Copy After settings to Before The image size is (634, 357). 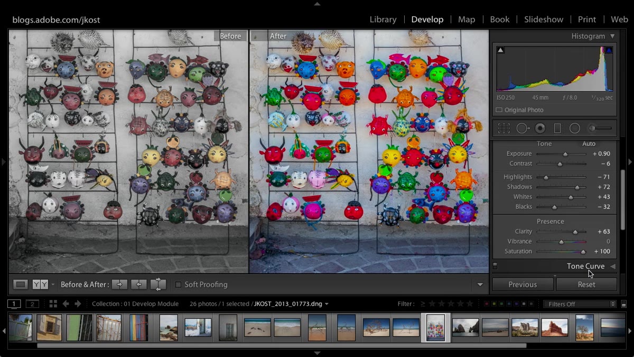(x=138, y=284)
